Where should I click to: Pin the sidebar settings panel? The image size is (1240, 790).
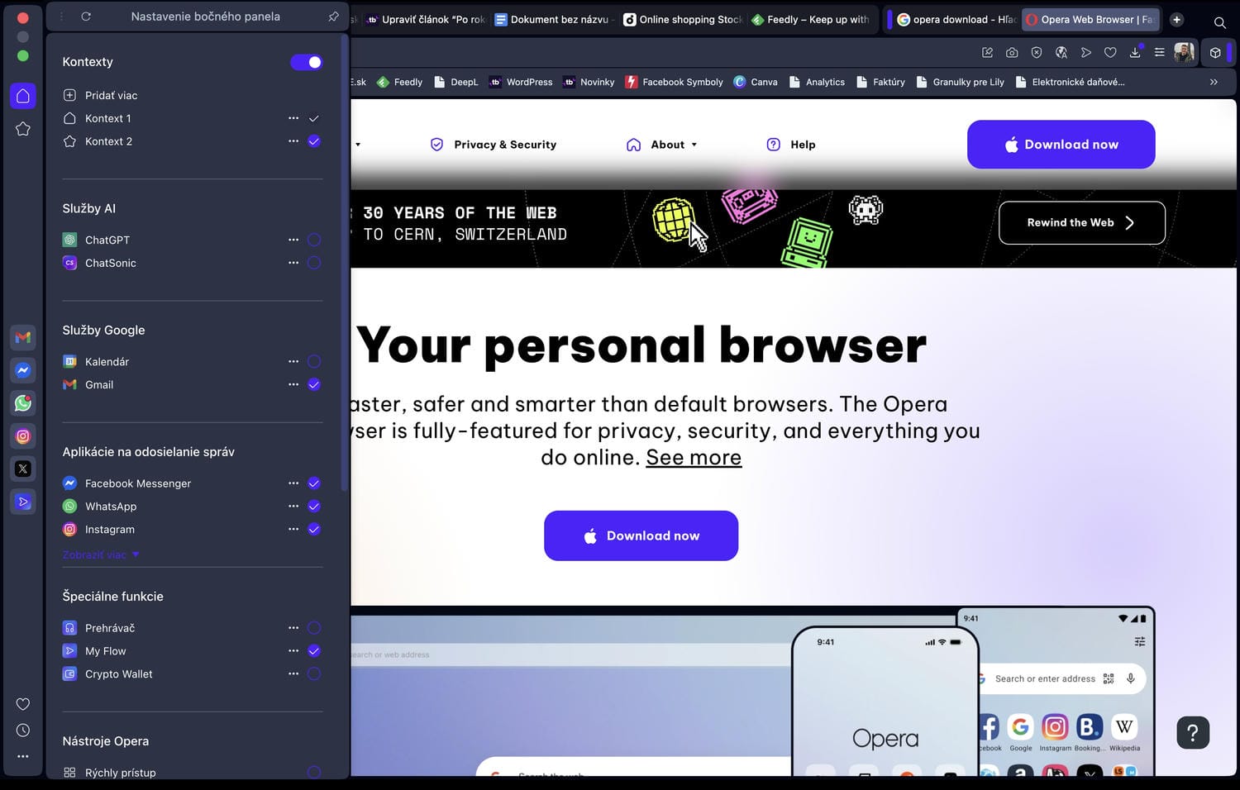(x=333, y=17)
